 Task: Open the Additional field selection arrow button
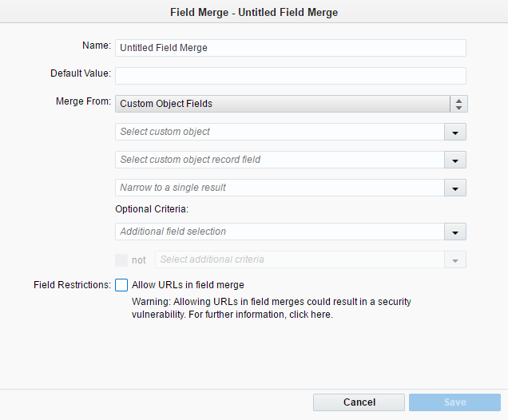point(455,232)
